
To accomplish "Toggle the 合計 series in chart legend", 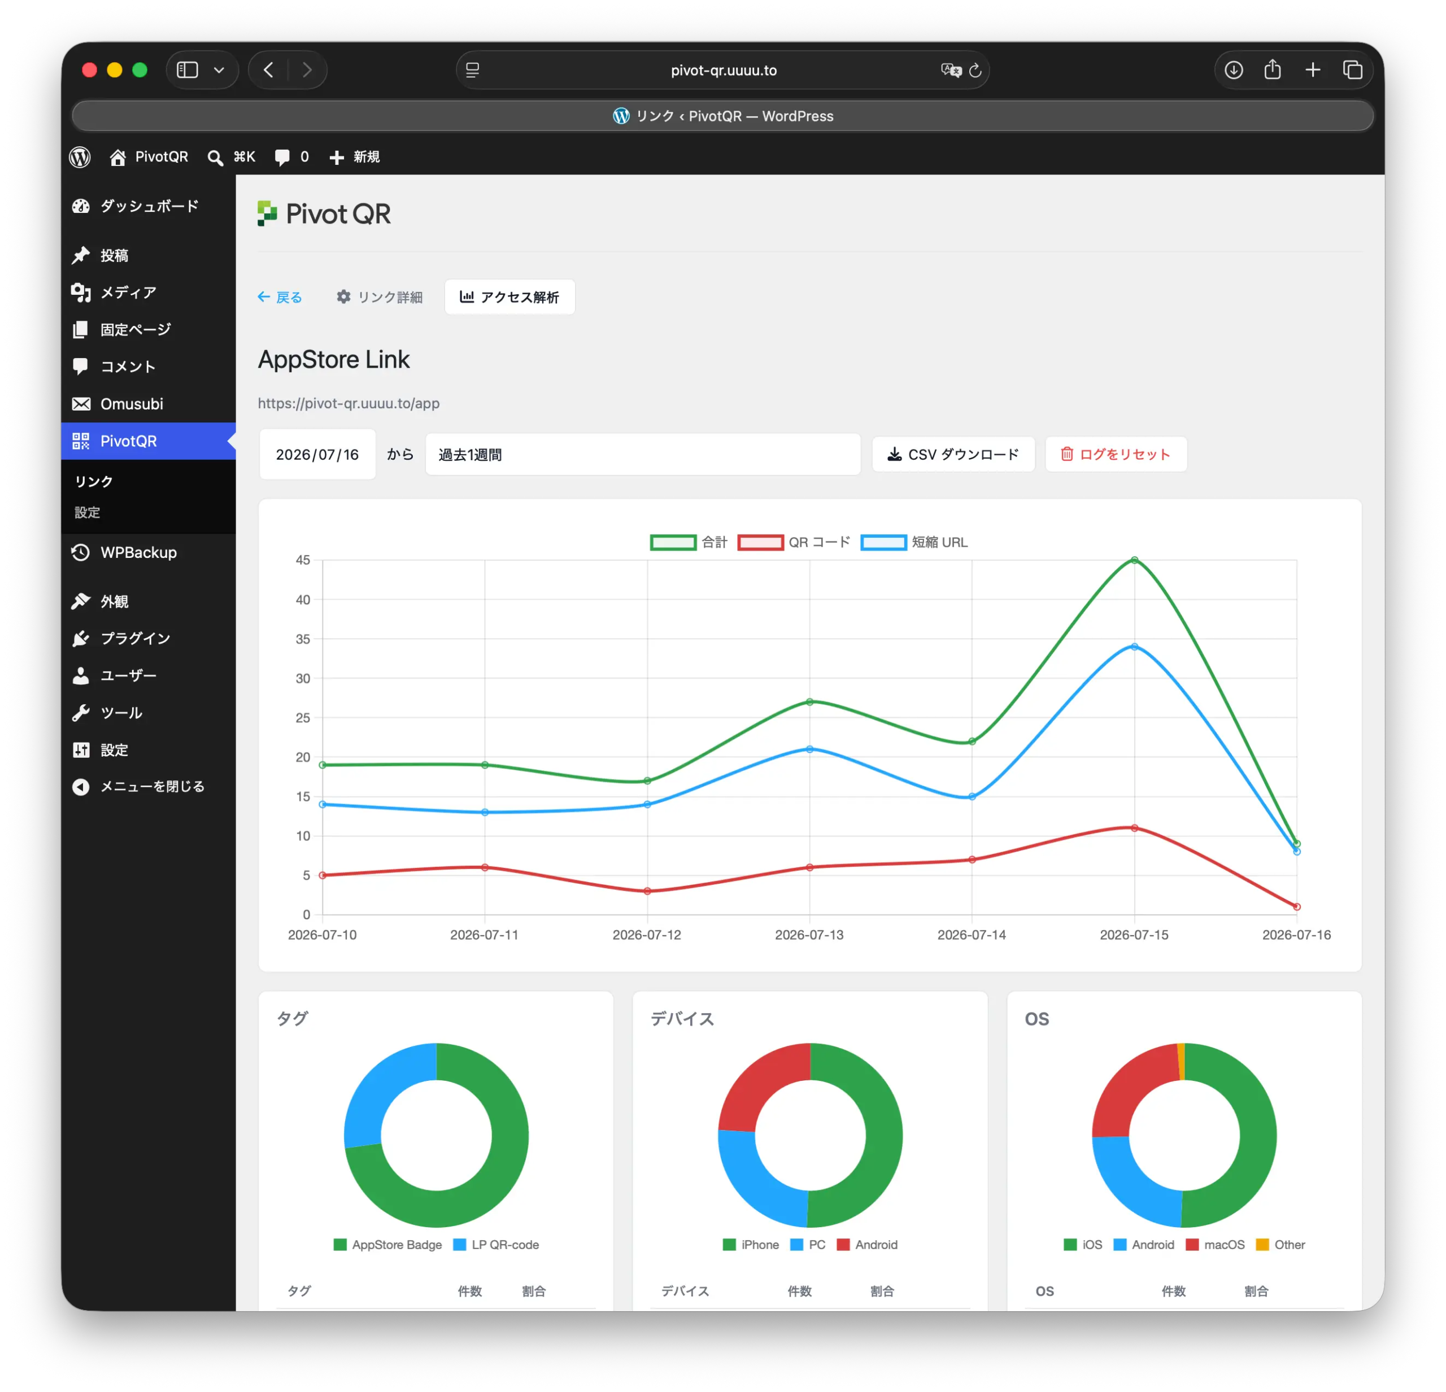I will (689, 542).
